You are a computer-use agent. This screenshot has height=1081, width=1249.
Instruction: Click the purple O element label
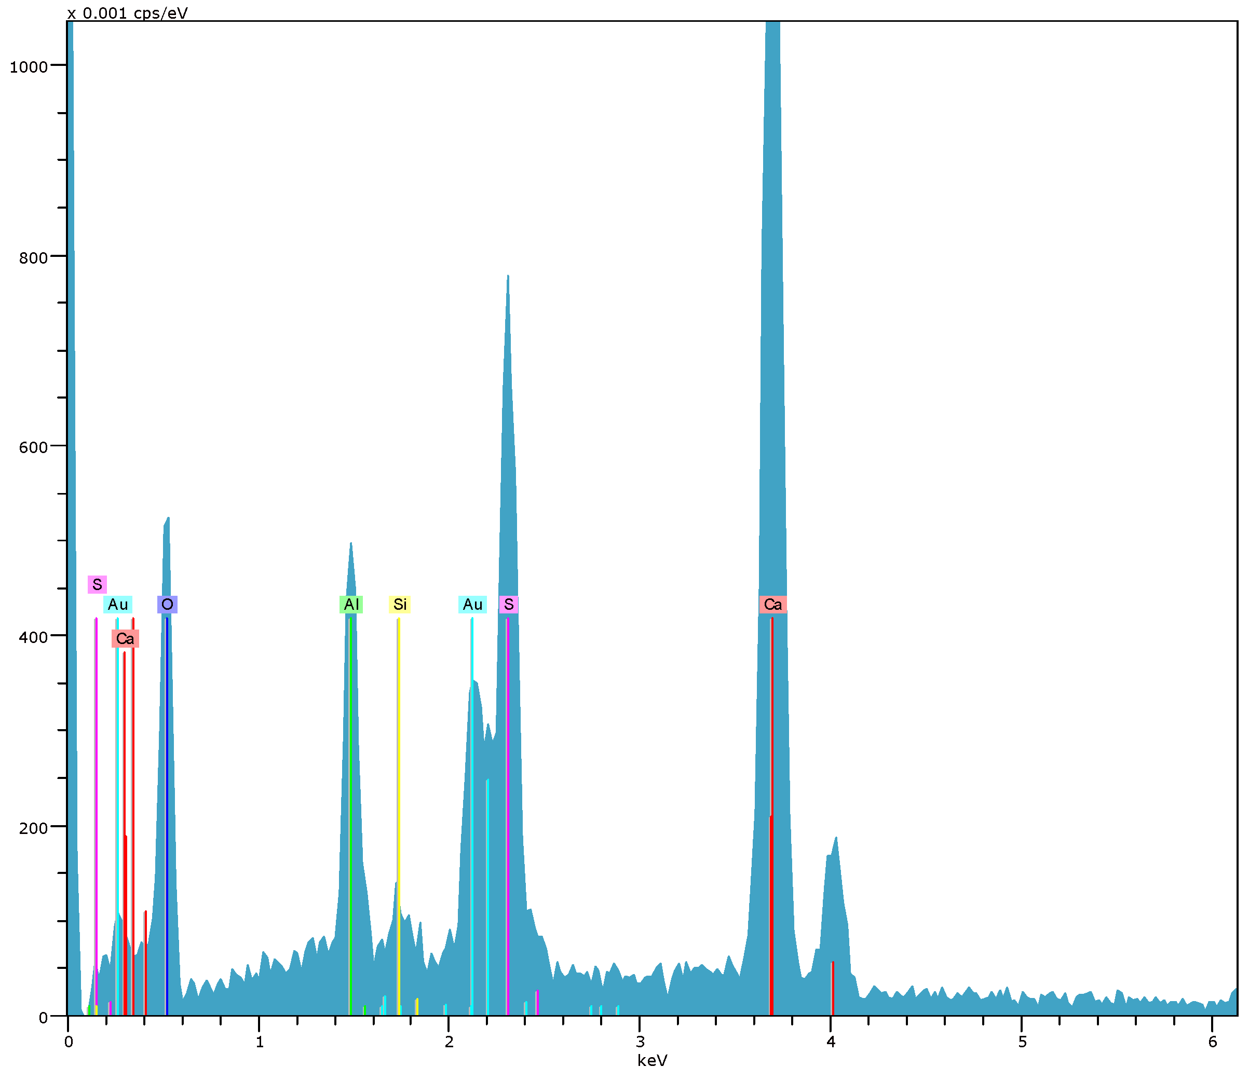point(167,605)
